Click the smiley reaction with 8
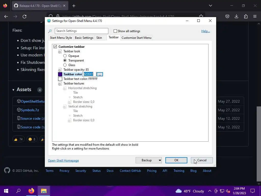 (32, 139)
